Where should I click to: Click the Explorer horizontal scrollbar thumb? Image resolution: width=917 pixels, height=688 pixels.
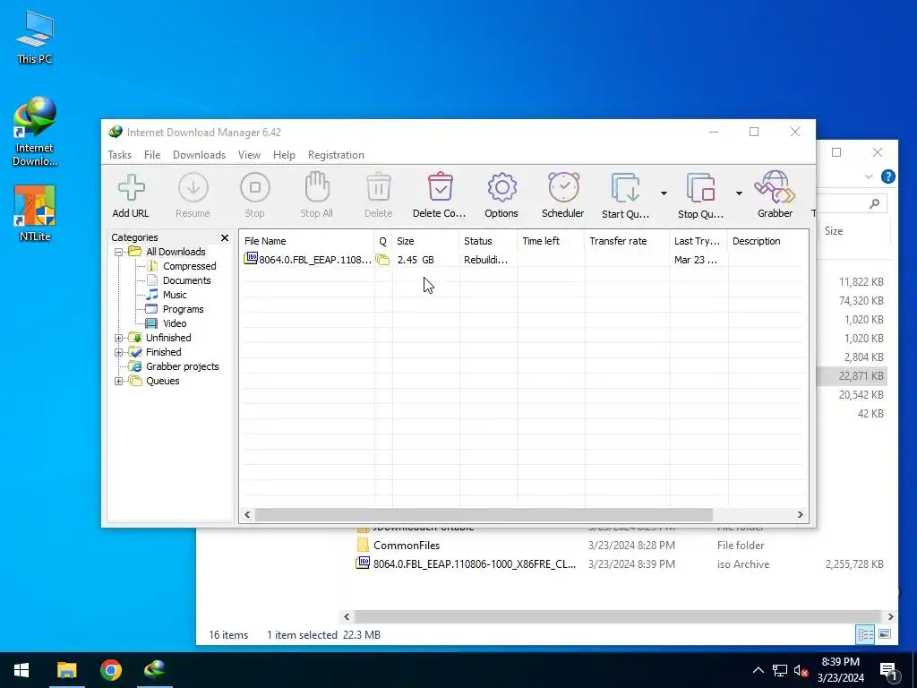pyautogui.click(x=618, y=616)
